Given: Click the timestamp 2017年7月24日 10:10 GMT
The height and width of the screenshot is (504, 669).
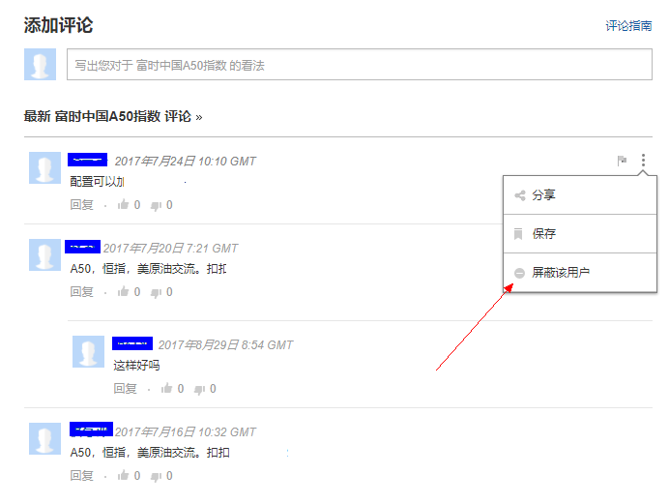Looking at the screenshot, I should [x=186, y=162].
